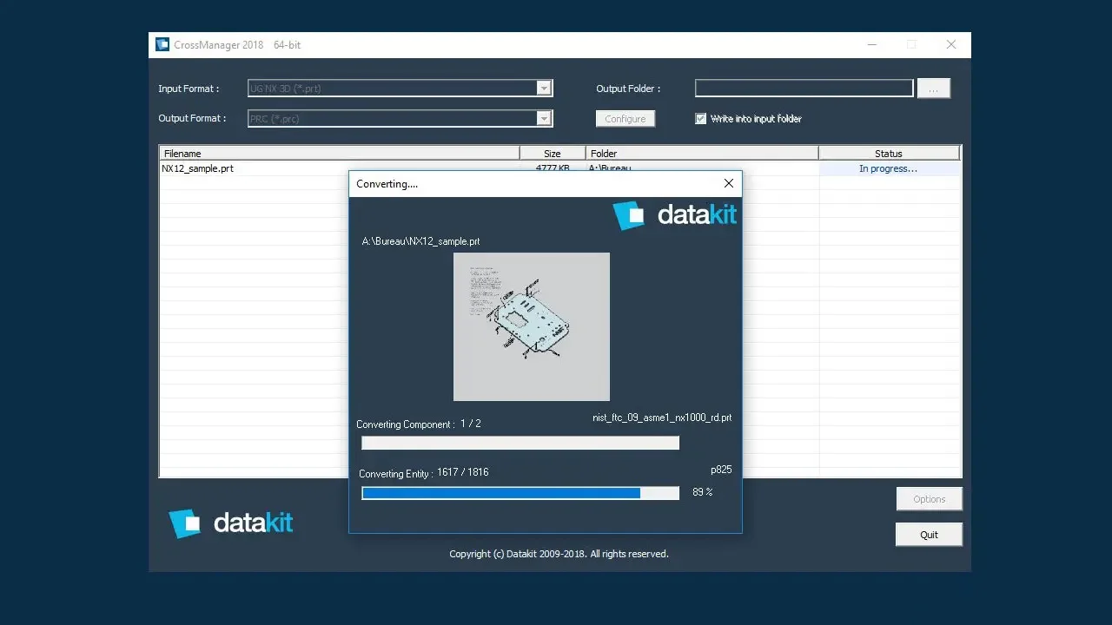
Task: Click the Converting Component progress bar
Action: pos(520,443)
